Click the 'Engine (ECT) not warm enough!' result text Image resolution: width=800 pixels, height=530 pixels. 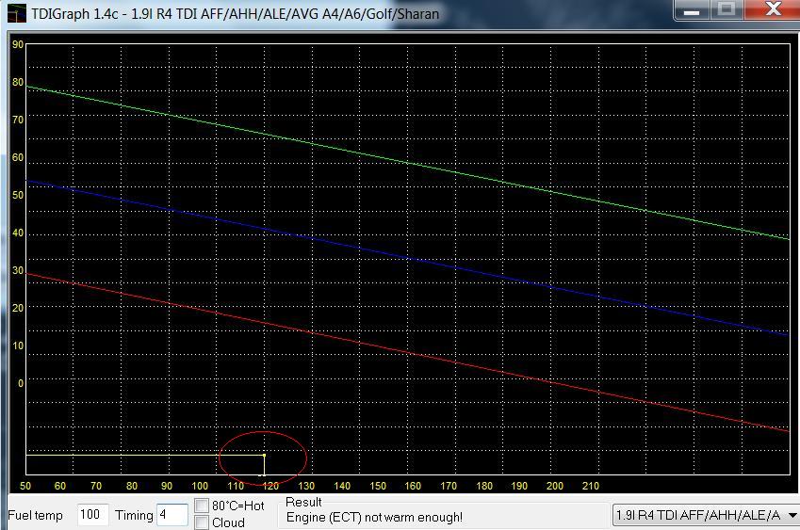[x=374, y=517]
